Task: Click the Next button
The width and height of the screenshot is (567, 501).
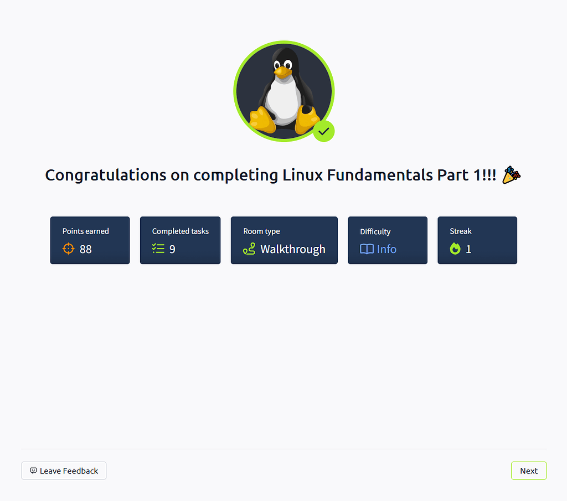Action: pos(528,471)
